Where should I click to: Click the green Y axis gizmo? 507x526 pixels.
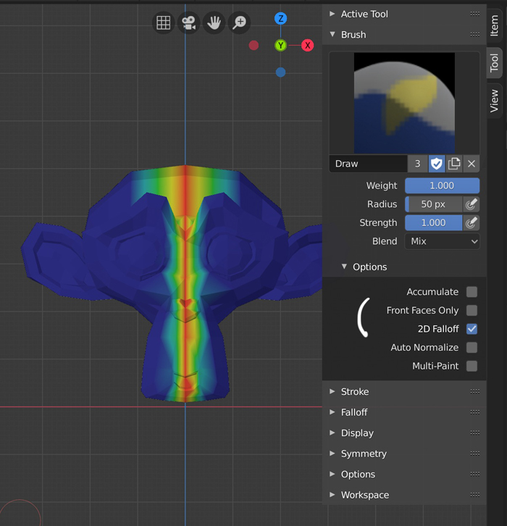coord(281,46)
